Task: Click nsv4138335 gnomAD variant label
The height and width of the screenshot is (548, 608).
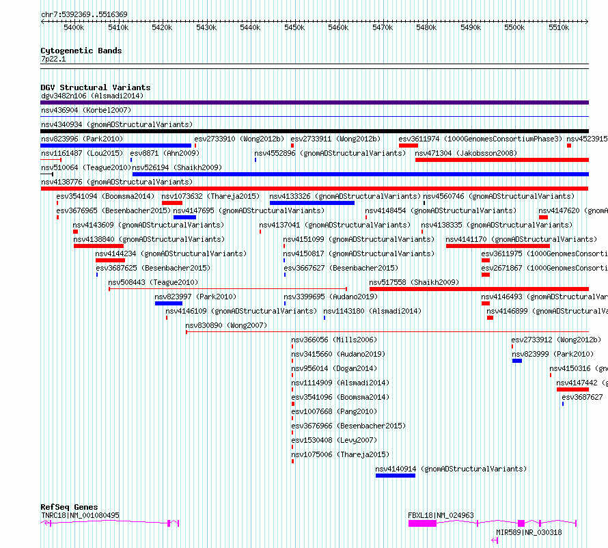Action: (x=497, y=225)
